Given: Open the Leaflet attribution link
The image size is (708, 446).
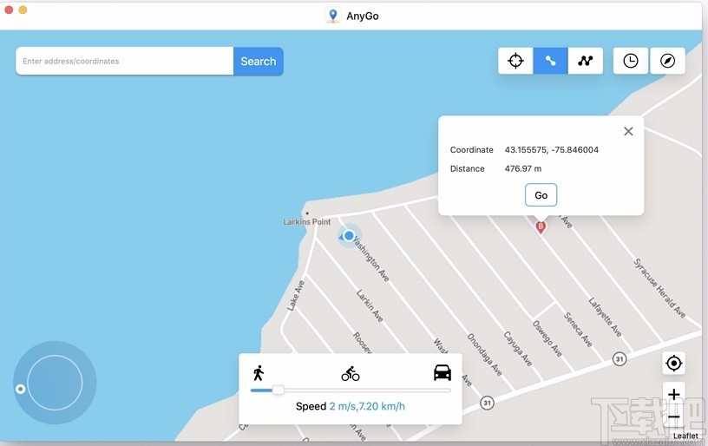Looking at the screenshot, I should tap(685, 436).
